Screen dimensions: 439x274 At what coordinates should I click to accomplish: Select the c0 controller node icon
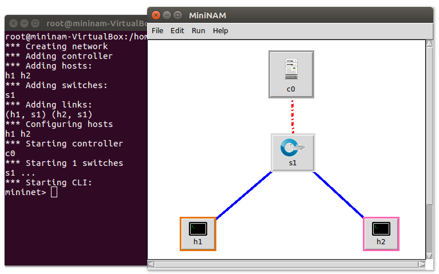(291, 70)
